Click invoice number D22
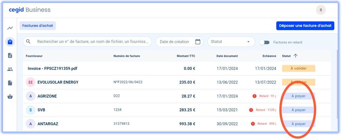This screenshot has height=140, width=342. pyautogui.click(x=117, y=96)
